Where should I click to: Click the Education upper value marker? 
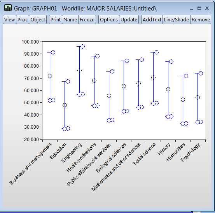pyautogui.click(x=68, y=81)
